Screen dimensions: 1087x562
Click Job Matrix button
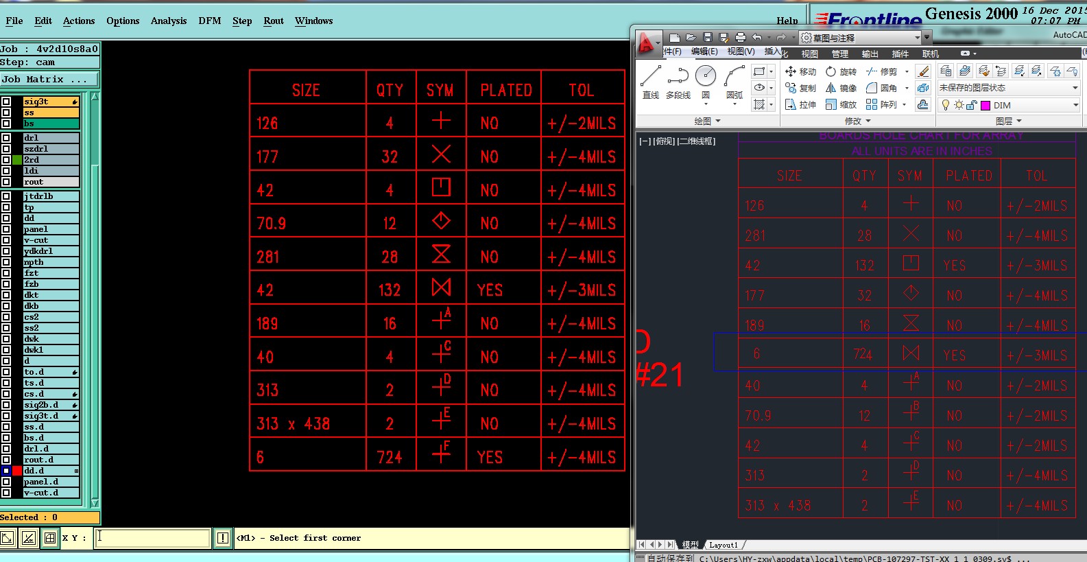pyautogui.click(x=49, y=80)
